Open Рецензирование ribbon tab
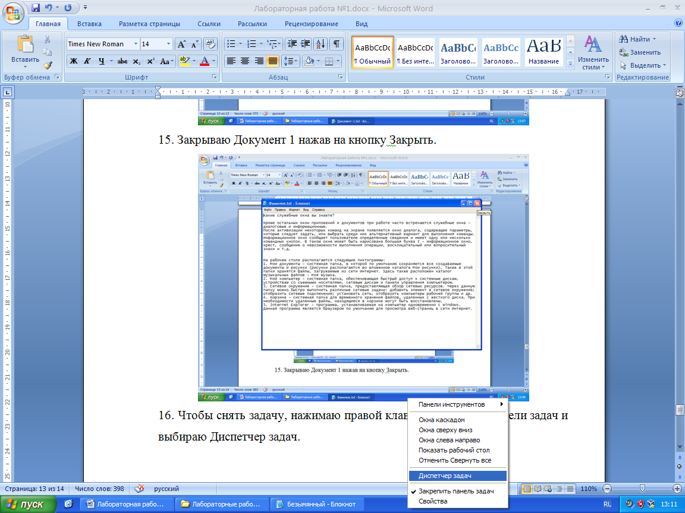This screenshot has height=513, width=685. point(312,24)
